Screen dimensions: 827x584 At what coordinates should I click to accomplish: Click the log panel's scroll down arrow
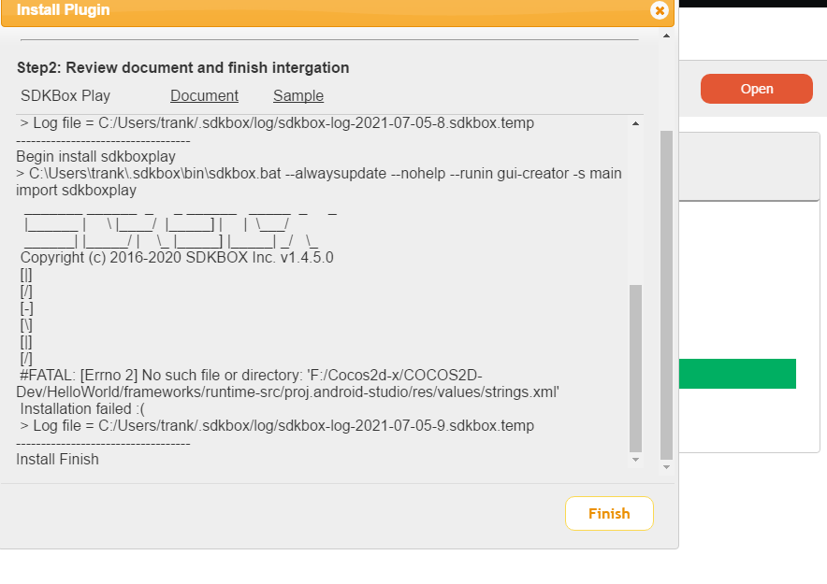(635, 460)
